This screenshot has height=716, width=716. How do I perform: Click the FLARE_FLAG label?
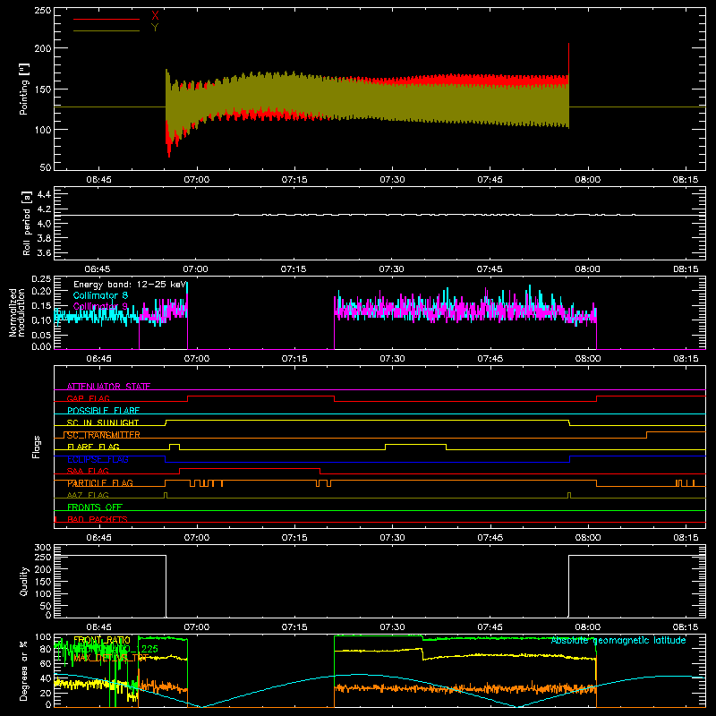[93, 447]
